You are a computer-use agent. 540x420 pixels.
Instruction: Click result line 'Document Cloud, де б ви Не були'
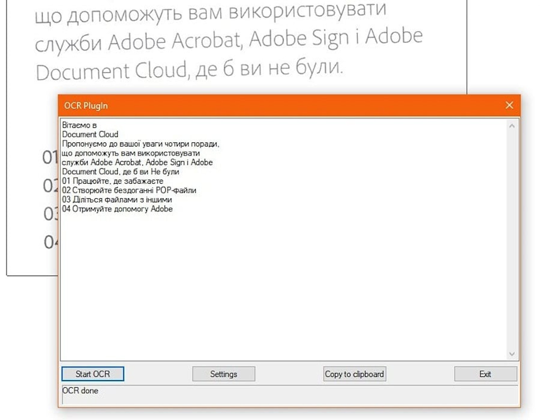[121, 172]
